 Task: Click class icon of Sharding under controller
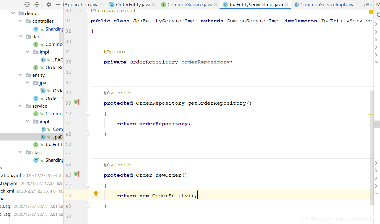(36, 29)
